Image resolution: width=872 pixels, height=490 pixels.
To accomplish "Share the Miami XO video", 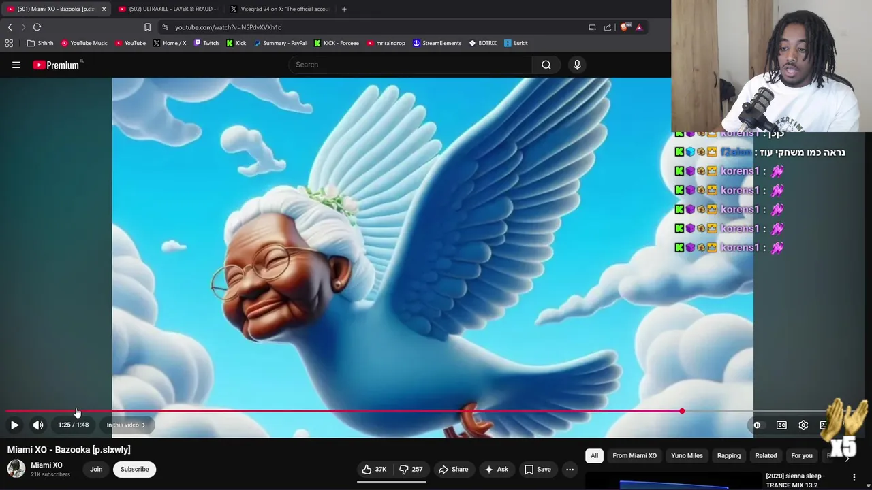I will [x=453, y=469].
